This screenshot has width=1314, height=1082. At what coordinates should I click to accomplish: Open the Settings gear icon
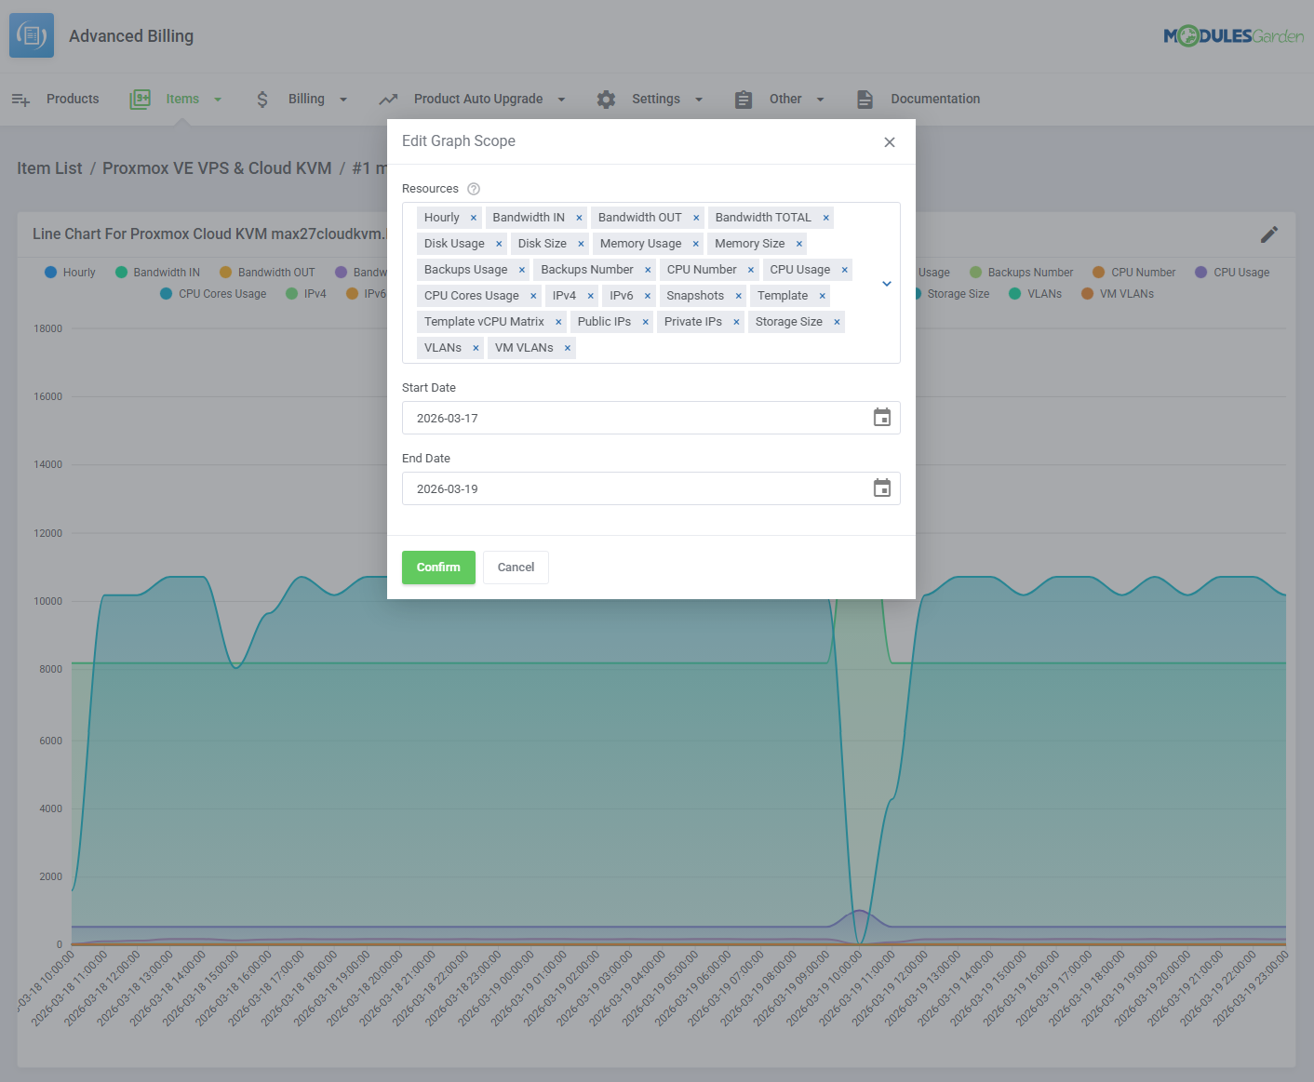606,99
